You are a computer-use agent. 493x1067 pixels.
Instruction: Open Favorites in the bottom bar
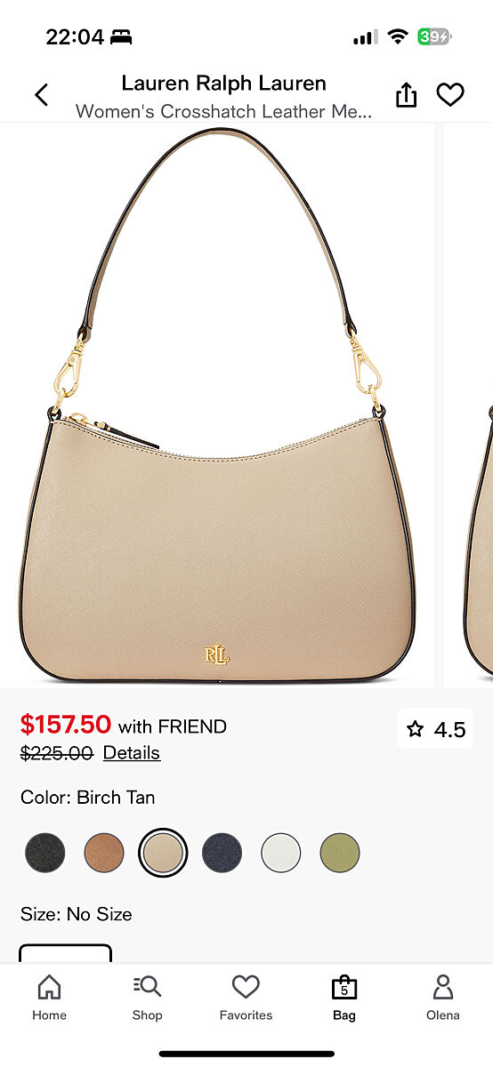point(246,997)
